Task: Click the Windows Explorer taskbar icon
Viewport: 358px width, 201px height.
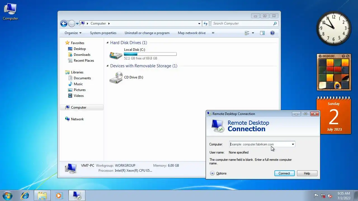Action: [42, 195]
